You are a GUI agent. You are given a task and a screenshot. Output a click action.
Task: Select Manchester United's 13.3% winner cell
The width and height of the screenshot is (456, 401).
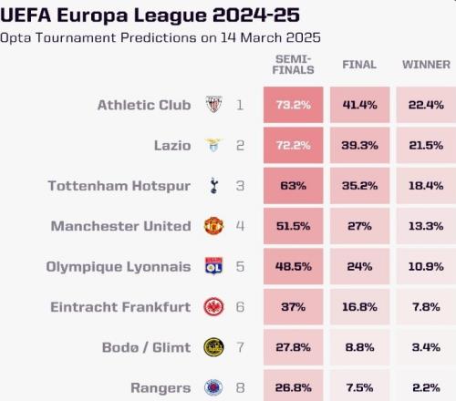coord(426,226)
